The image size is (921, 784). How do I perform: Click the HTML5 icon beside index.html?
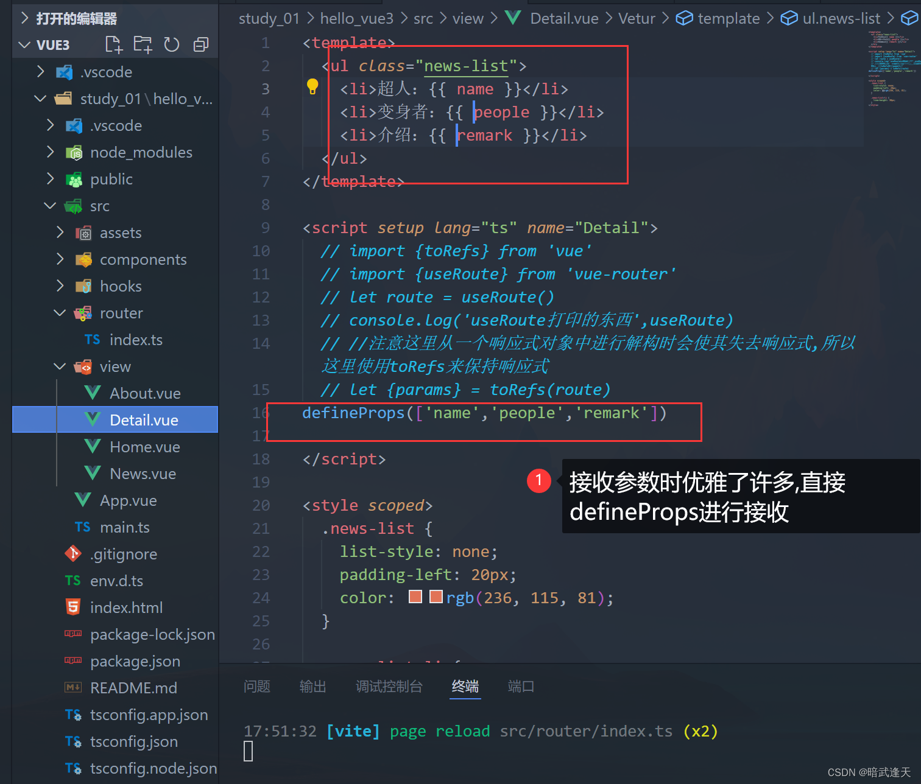[x=73, y=607]
